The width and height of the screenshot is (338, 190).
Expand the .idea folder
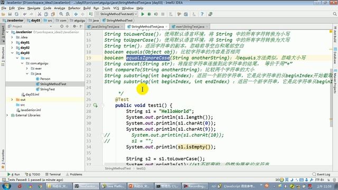pyautogui.click(x=12, y=37)
